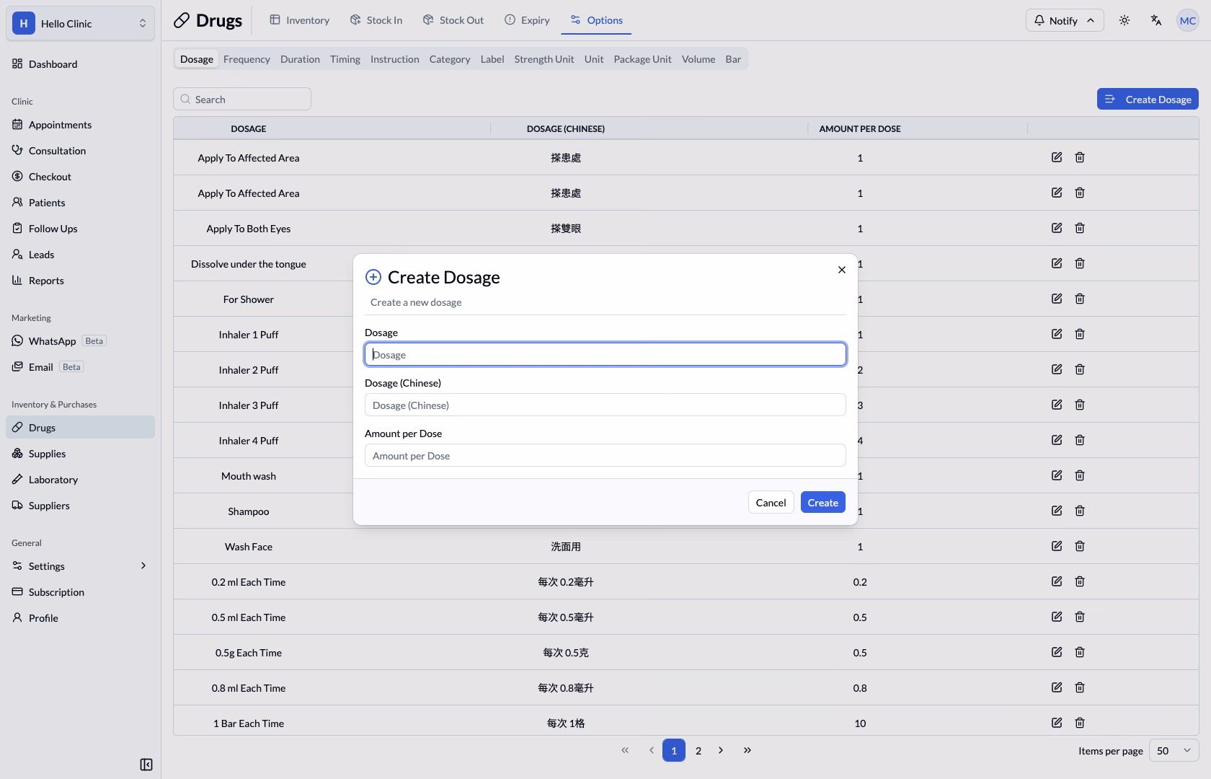This screenshot has height=779, width=1211.
Task: Expand the Notify dropdown
Action: coord(1064,20)
